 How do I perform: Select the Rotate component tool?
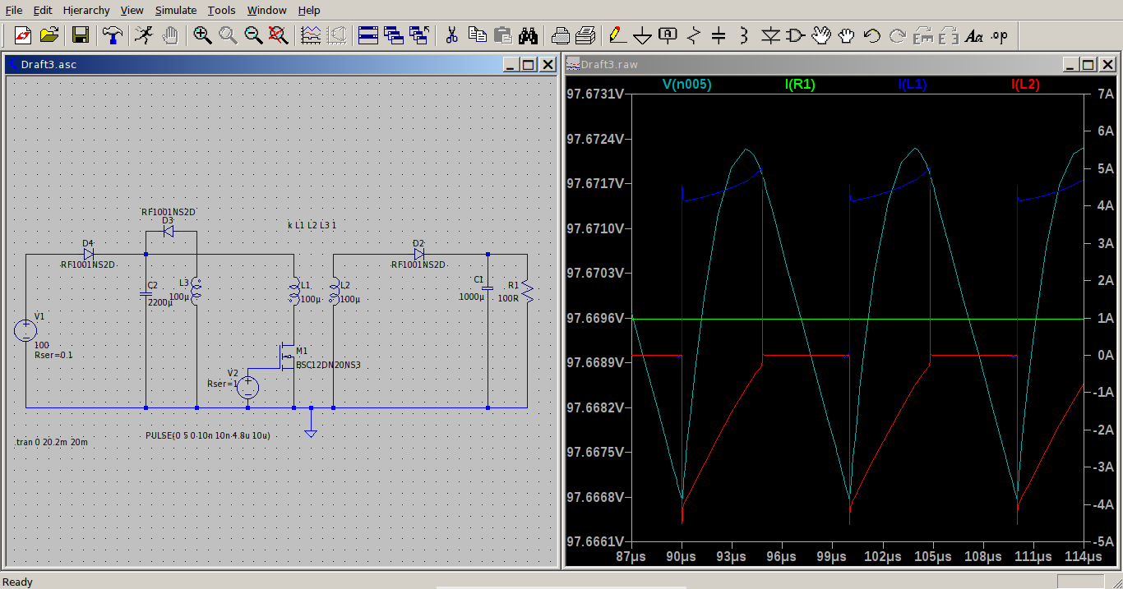point(923,35)
